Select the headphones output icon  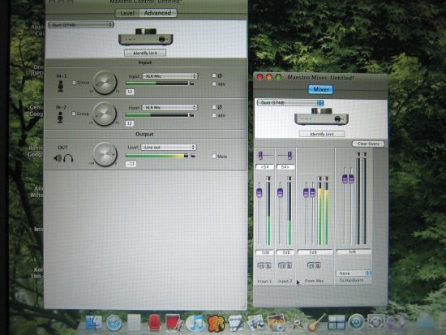tap(68, 158)
